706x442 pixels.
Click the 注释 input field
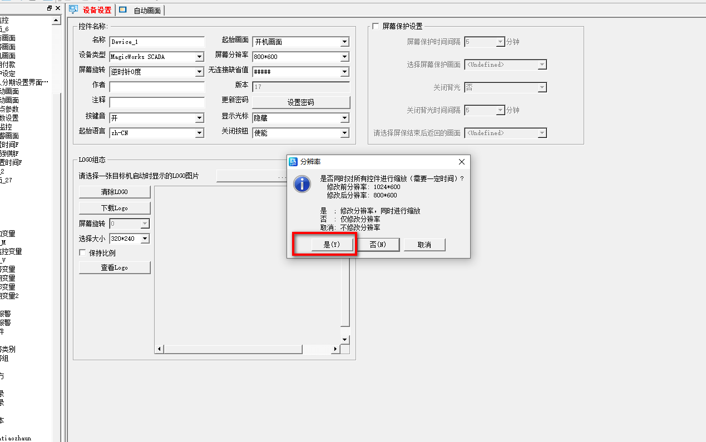click(157, 102)
